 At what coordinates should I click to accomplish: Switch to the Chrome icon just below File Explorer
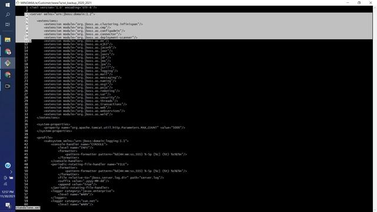(x=8, y=51)
